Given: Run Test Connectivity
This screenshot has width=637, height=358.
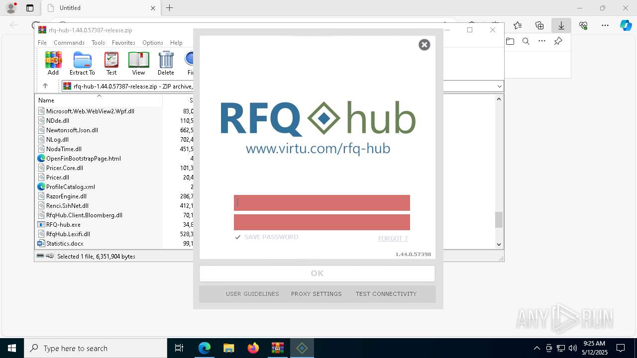Looking at the screenshot, I should 386,294.
